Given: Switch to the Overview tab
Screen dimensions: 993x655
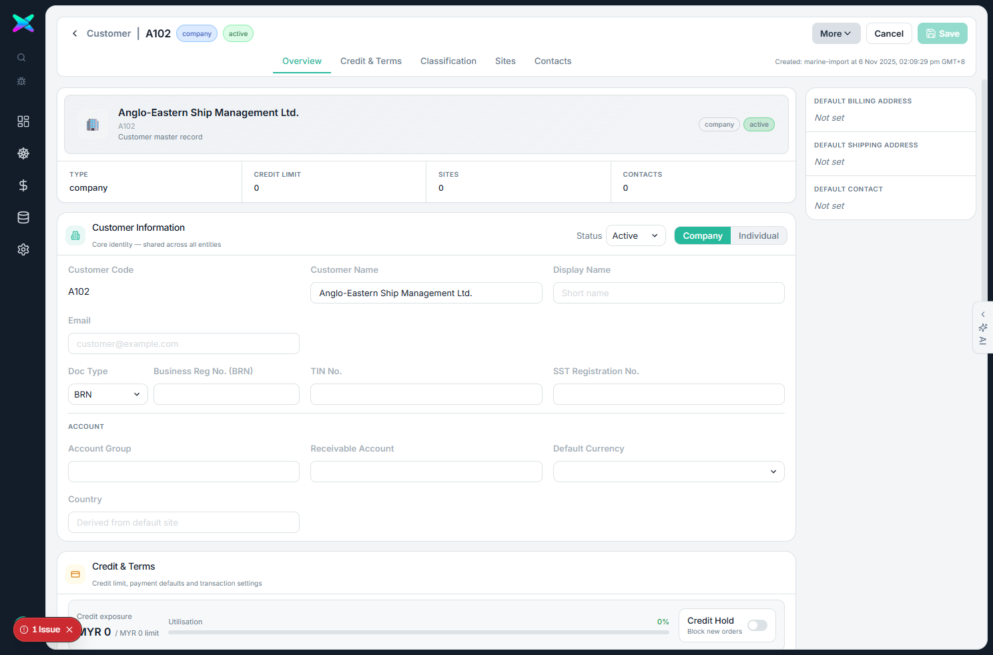Looking at the screenshot, I should coord(302,61).
